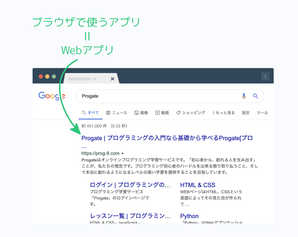The width and height of the screenshot is (298, 237).
Task: Click the 約 451,000 件 result count text
Action: pos(104,126)
